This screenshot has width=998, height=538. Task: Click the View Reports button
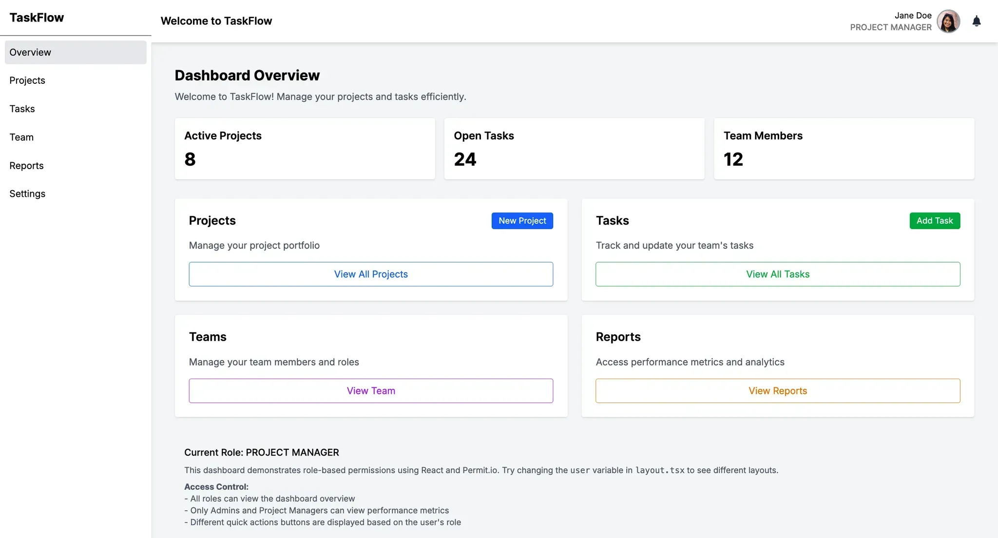[777, 391]
